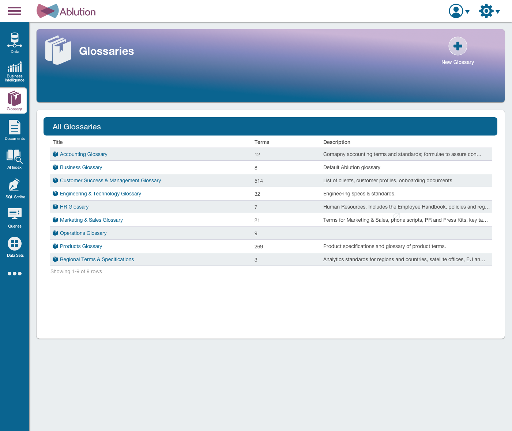Open Engineering & Technology Glossary
Image resolution: width=512 pixels, height=431 pixels.
(101, 194)
